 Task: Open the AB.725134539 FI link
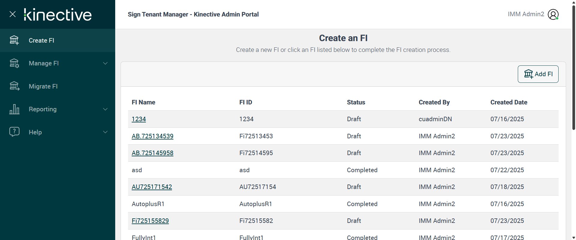(152, 136)
